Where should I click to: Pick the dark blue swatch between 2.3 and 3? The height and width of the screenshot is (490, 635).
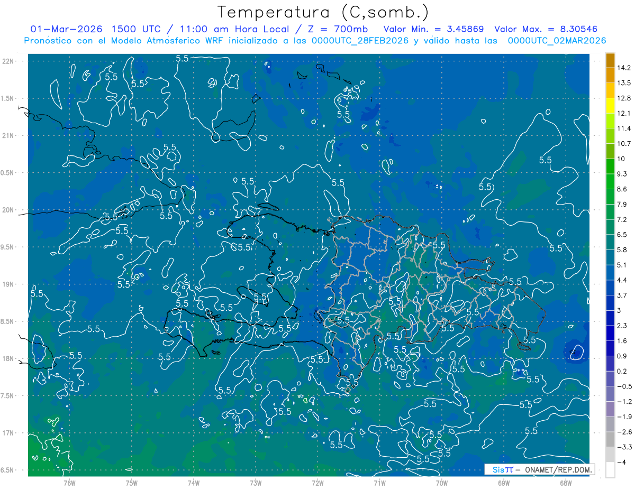610,318
